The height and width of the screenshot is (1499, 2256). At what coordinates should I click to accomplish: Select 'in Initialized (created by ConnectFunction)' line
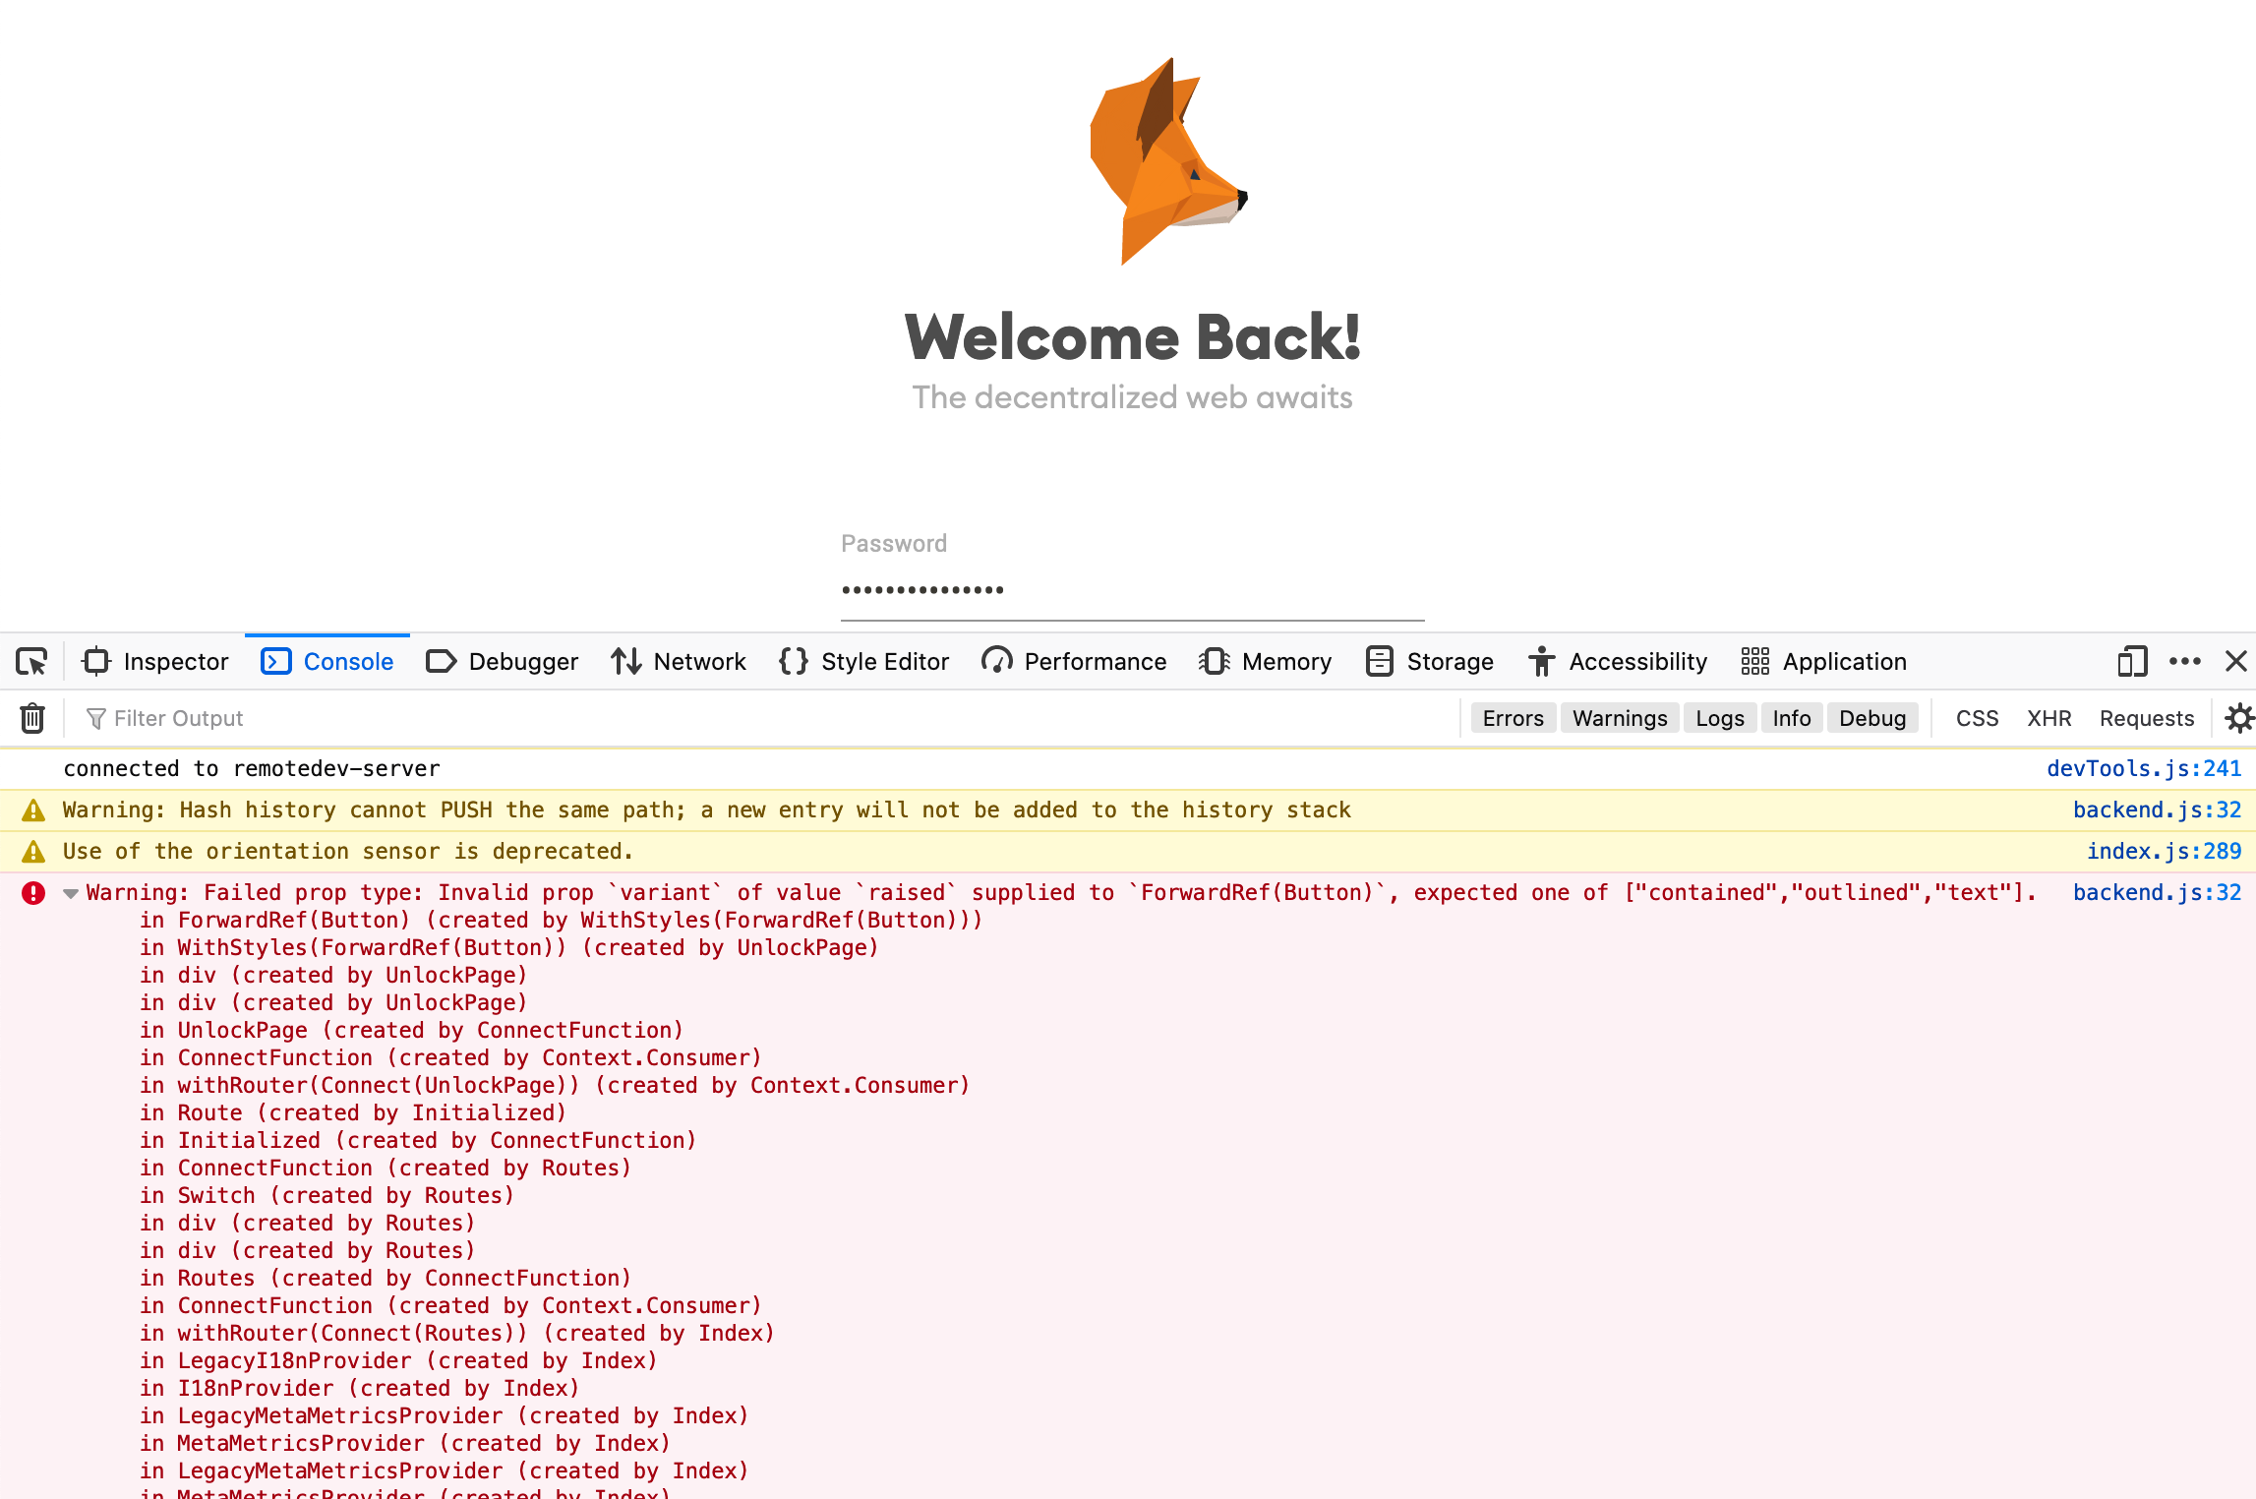coord(418,1141)
